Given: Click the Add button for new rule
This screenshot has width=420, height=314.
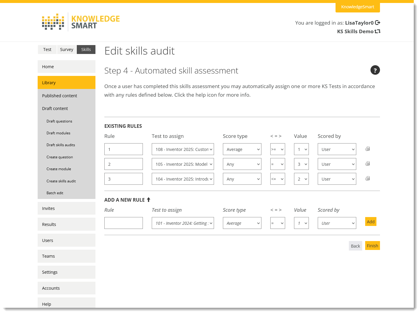Looking at the screenshot, I should point(371,221).
